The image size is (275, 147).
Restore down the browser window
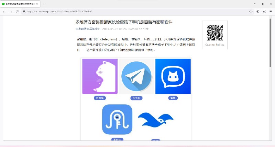click(263, 4)
